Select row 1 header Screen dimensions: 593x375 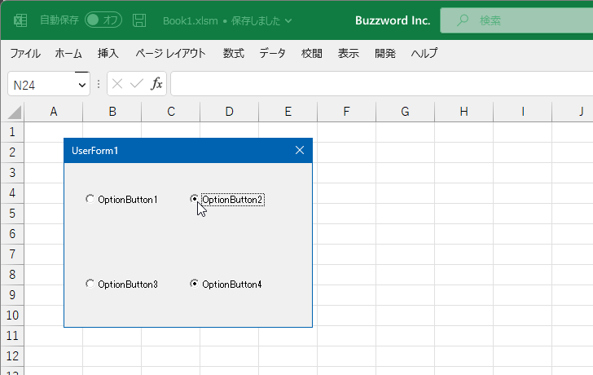point(12,132)
